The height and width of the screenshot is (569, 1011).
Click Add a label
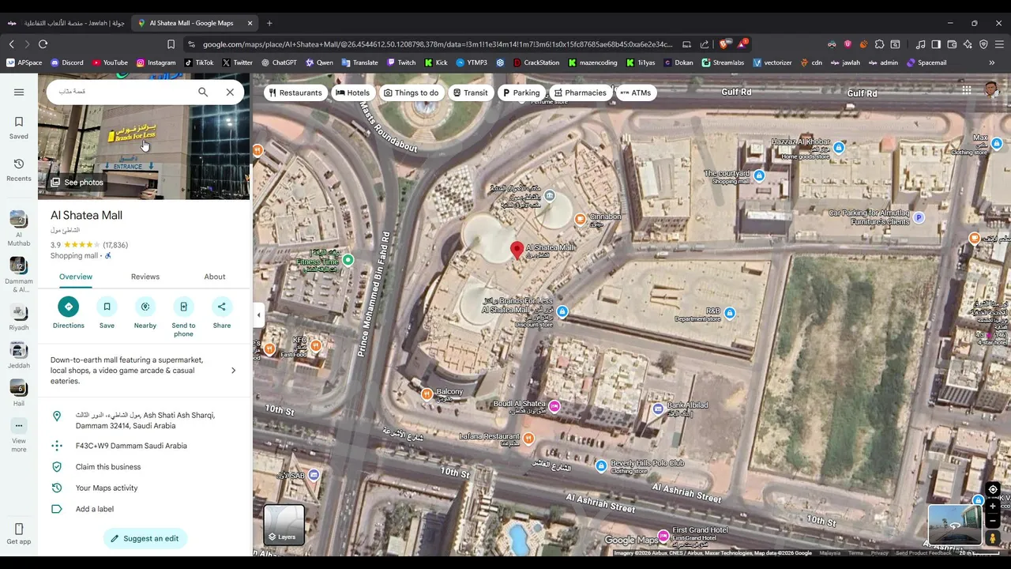tap(95, 509)
